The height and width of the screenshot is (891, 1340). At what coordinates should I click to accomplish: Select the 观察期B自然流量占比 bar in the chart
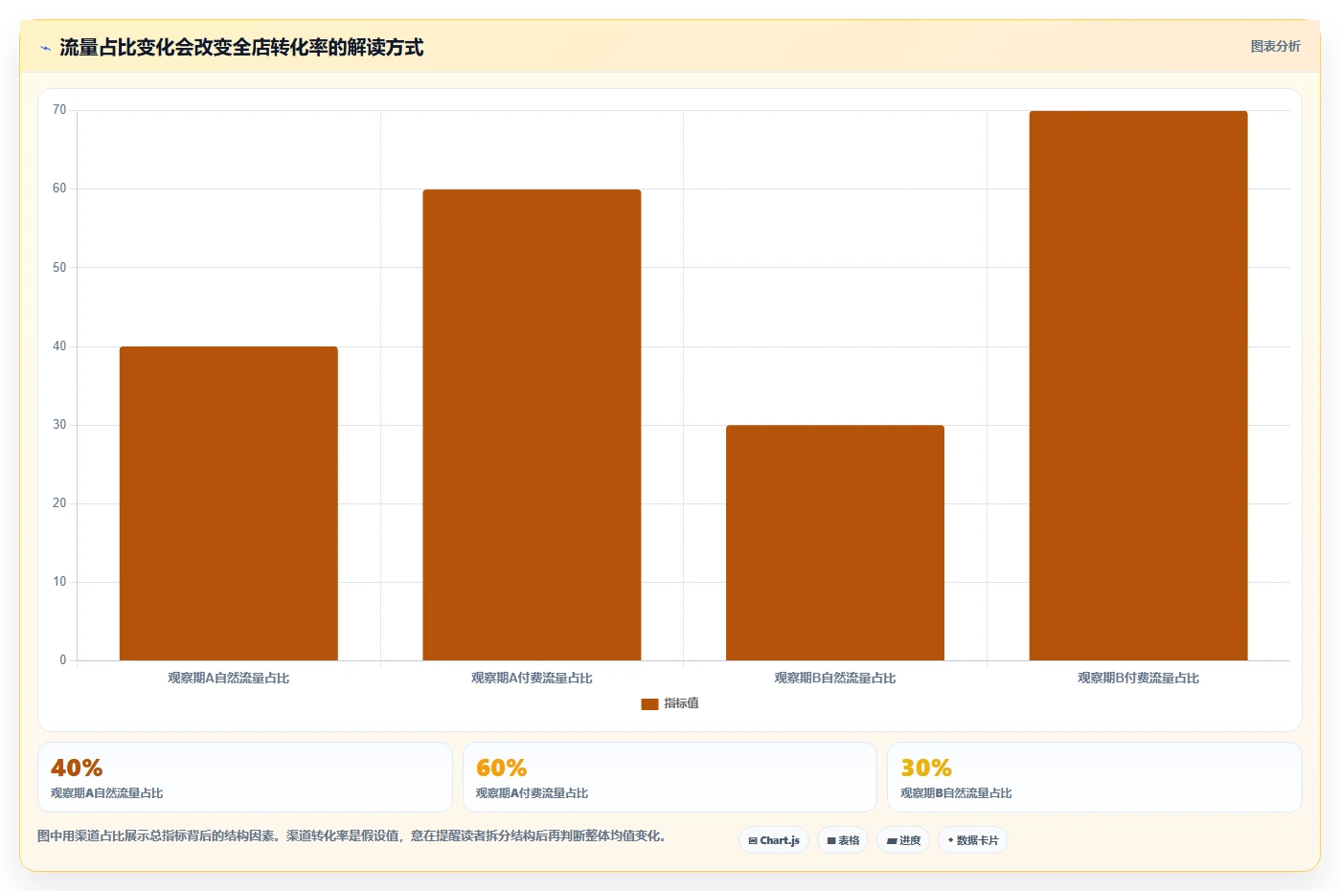pyautogui.click(x=835, y=543)
